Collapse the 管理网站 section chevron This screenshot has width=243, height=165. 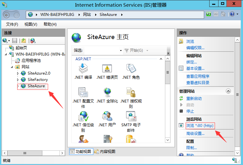[228, 91]
